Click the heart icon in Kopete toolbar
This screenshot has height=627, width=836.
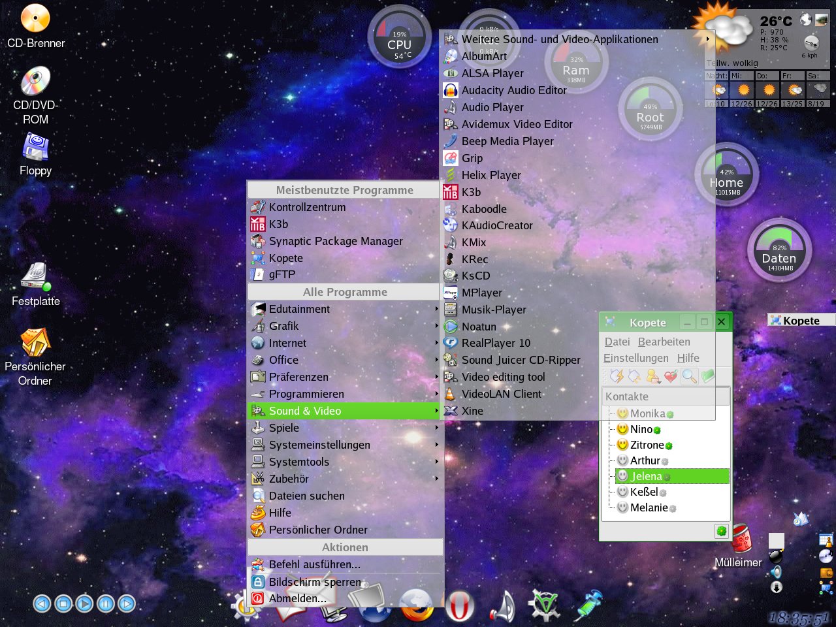tap(671, 376)
